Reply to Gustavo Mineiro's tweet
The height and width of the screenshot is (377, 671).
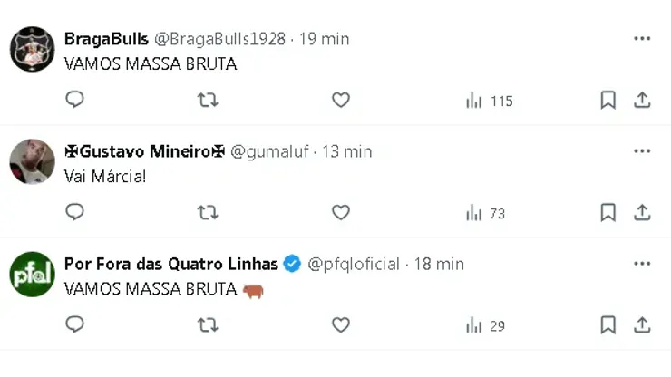point(75,212)
